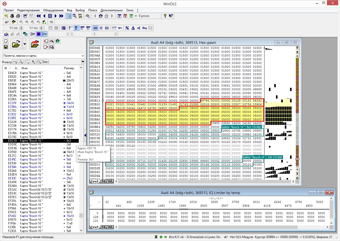Switch data width to 8 bit
Image resolution: width=340 pixels, height=241 pixels.
coord(71,28)
